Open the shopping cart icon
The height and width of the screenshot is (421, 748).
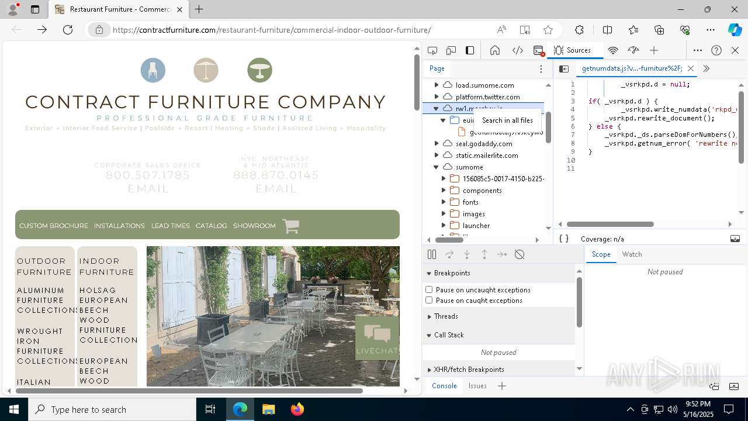pyautogui.click(x=290, y=226)
